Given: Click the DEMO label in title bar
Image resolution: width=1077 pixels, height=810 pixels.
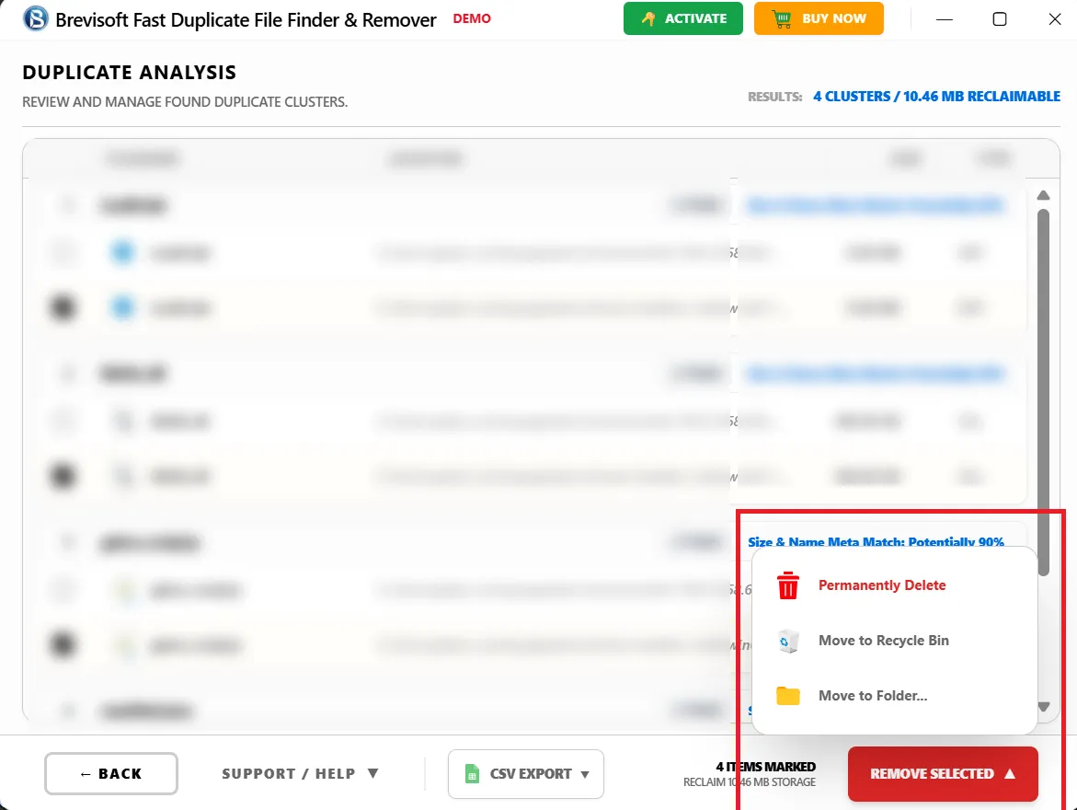Looking at the screenshot, I should tap(472, 18).
